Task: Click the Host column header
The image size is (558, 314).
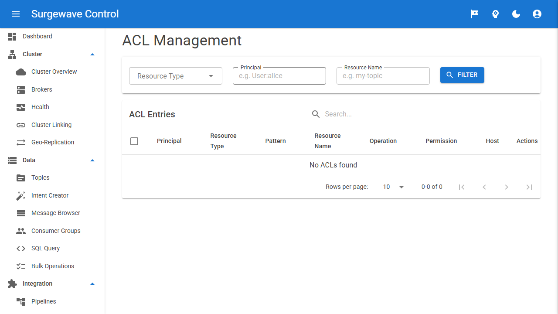Action: [492, 141]
